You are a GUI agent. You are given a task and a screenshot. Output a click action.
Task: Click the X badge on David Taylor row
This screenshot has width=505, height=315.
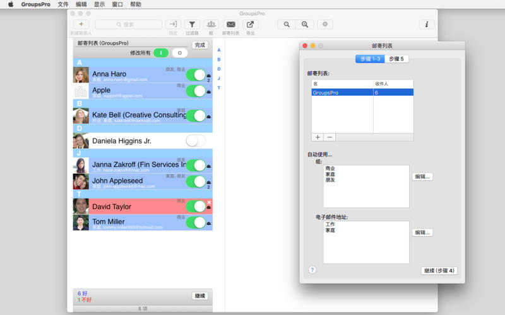click(209, 202)
